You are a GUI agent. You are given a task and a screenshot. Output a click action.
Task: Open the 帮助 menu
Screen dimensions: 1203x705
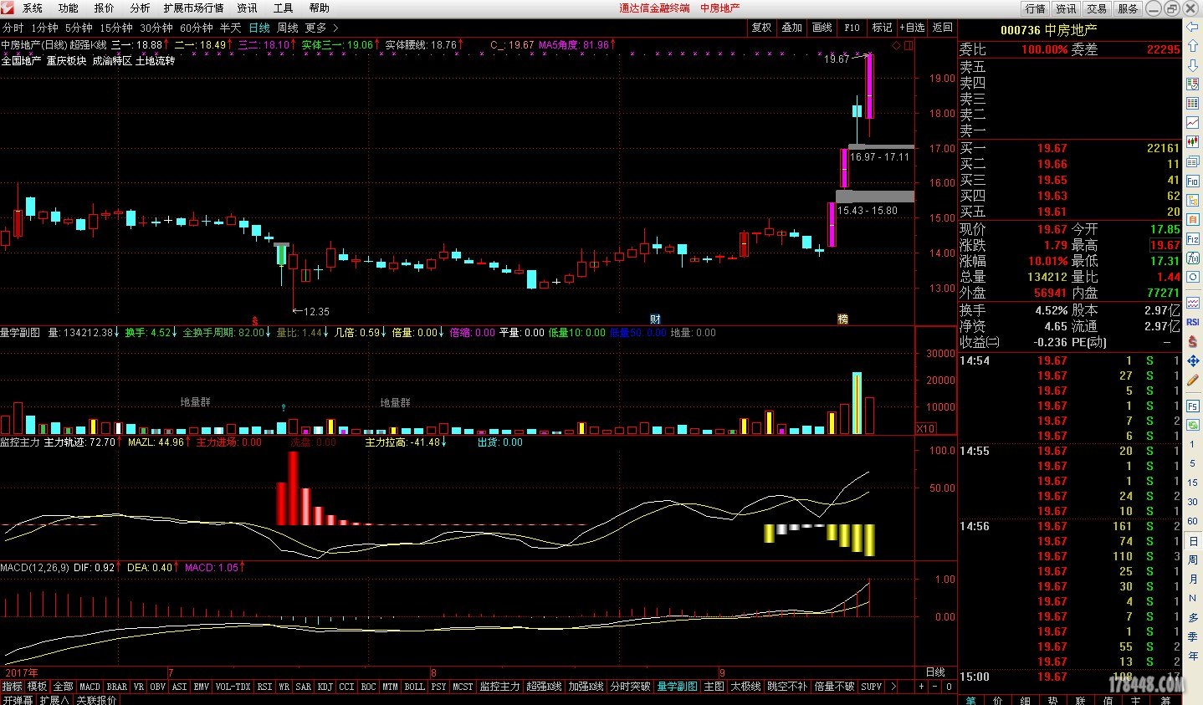tap(320, 8)
